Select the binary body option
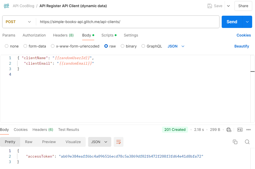Viewport: 255px width, 169px height. tap(122, 46)
